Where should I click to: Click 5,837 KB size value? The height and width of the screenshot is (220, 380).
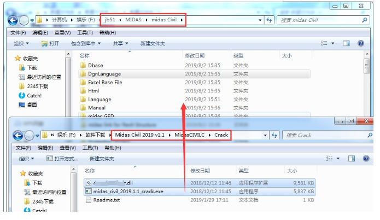click(303, 192)
